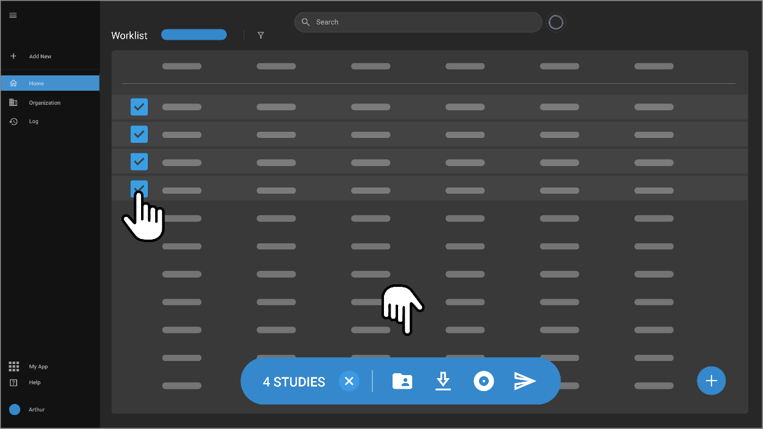Click the filter funnel icon

(261, 36)
